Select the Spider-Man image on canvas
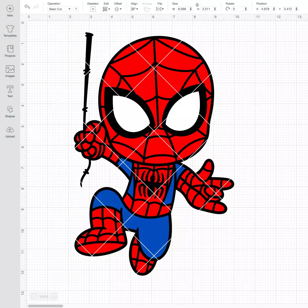 tap(154, 154)
